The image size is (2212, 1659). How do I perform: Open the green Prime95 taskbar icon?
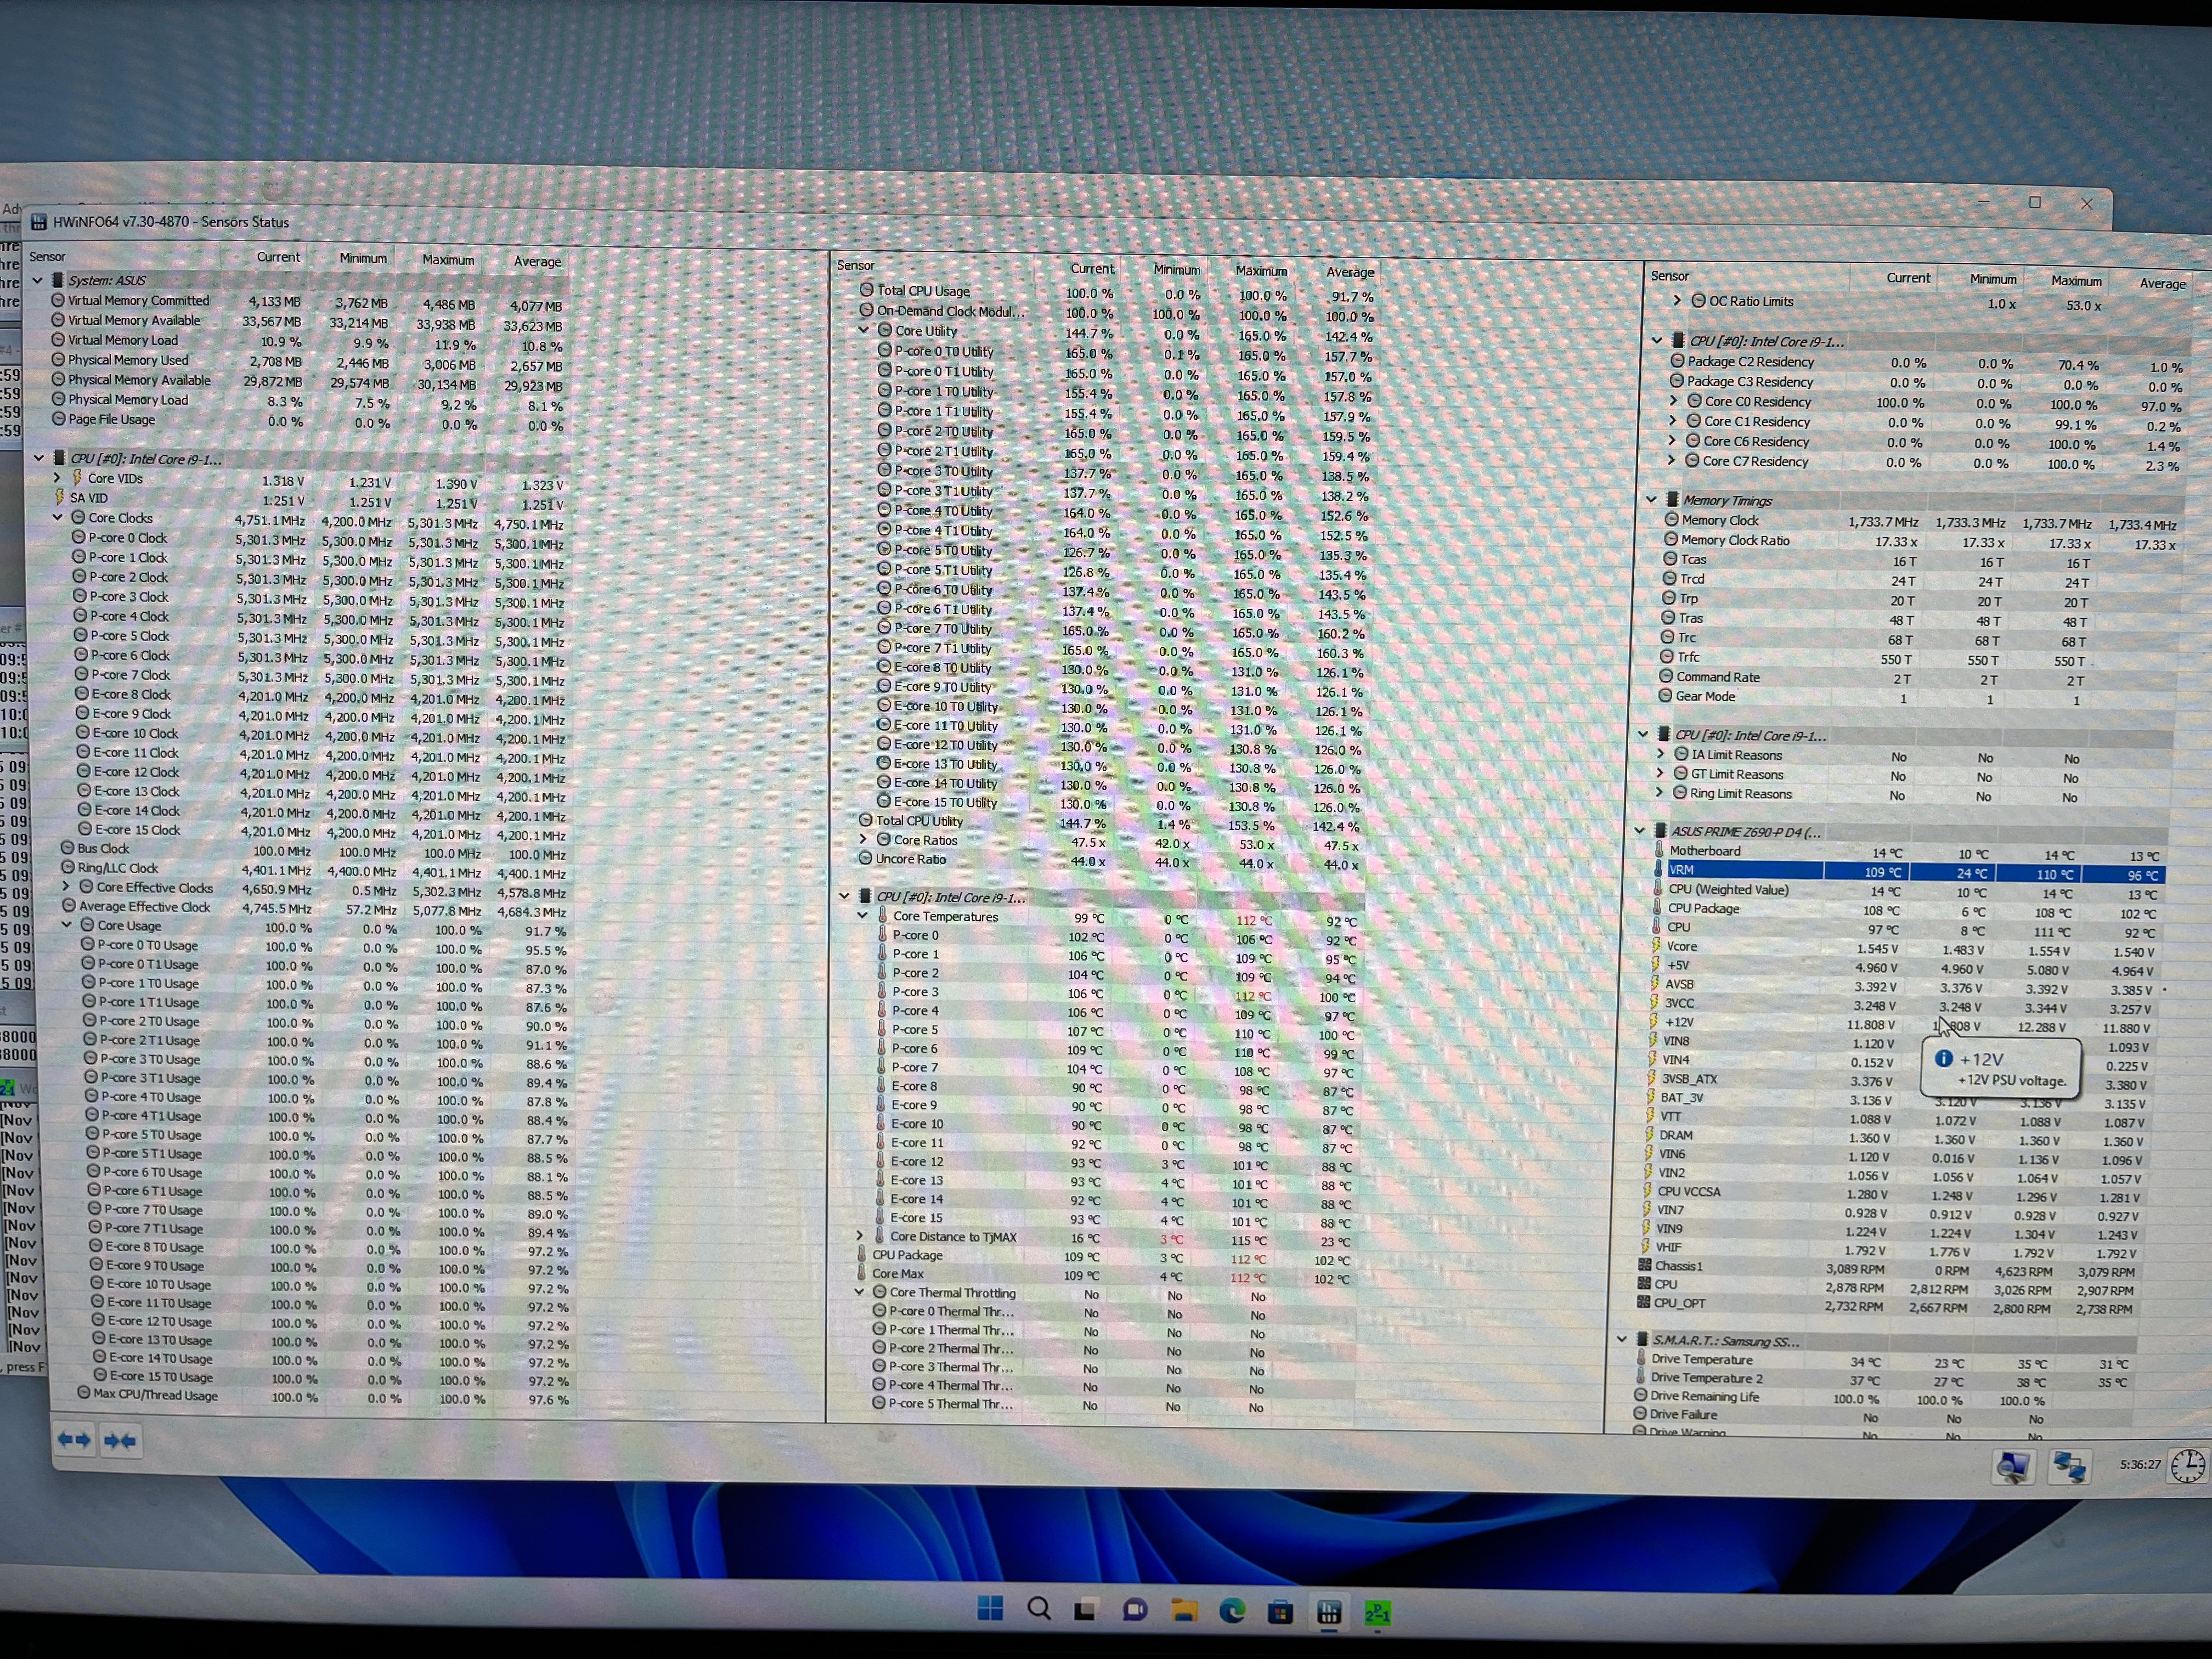point(1377,1612)
